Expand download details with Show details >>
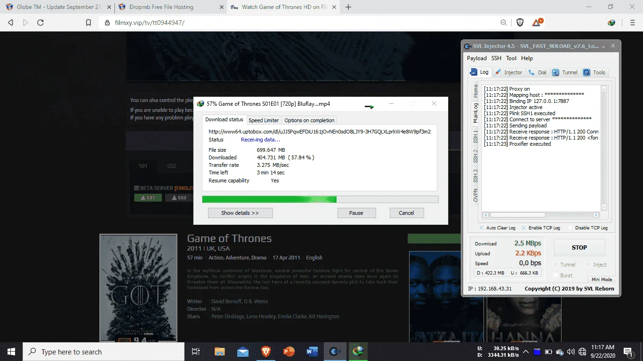 click(x=240, y=213)
